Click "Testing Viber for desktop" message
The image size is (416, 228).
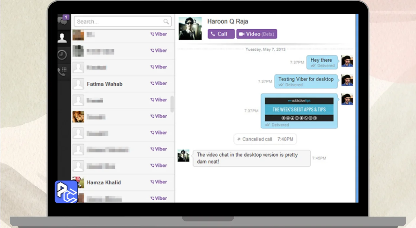[x=306, y=81]
